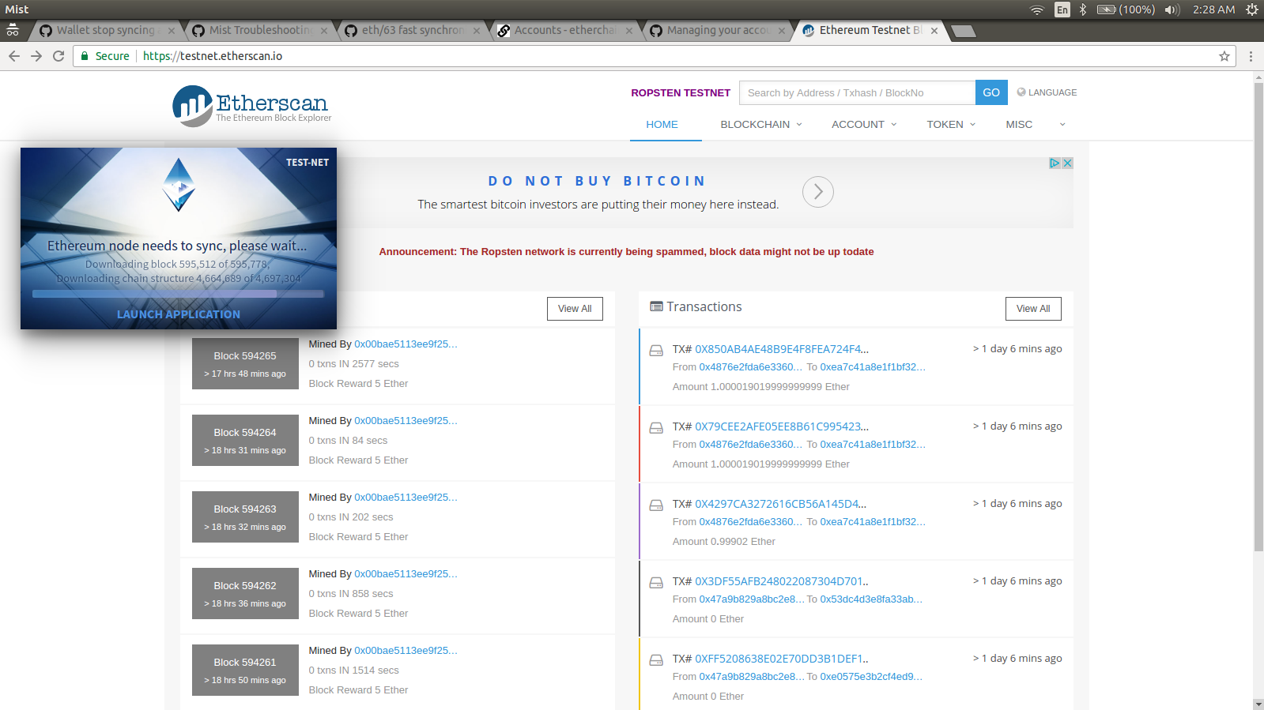
Task: Click the Ethereum diamond logo in Mist splash
Action: tap(179, 185)
